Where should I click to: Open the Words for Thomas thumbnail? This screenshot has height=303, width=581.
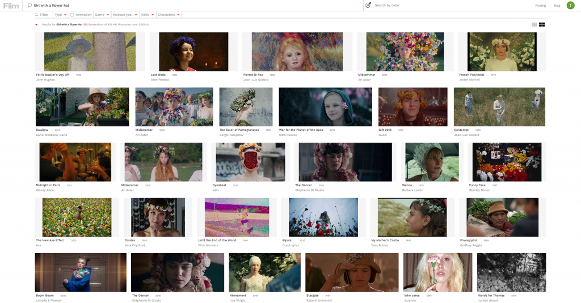pyautogui.click(x=512, y=272)
